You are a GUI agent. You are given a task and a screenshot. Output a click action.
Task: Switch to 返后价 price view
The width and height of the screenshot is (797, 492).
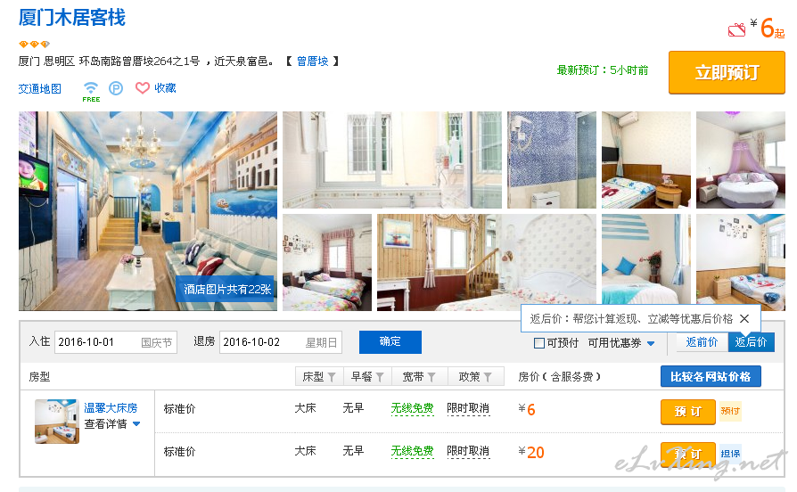point(751,342)
